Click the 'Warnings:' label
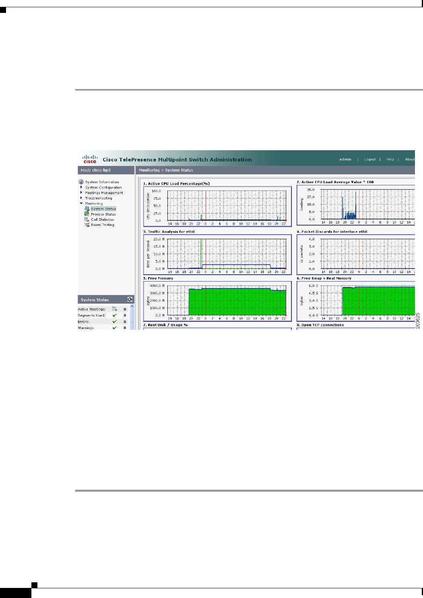This screenshot has width=423, height=598. (86, 328)
